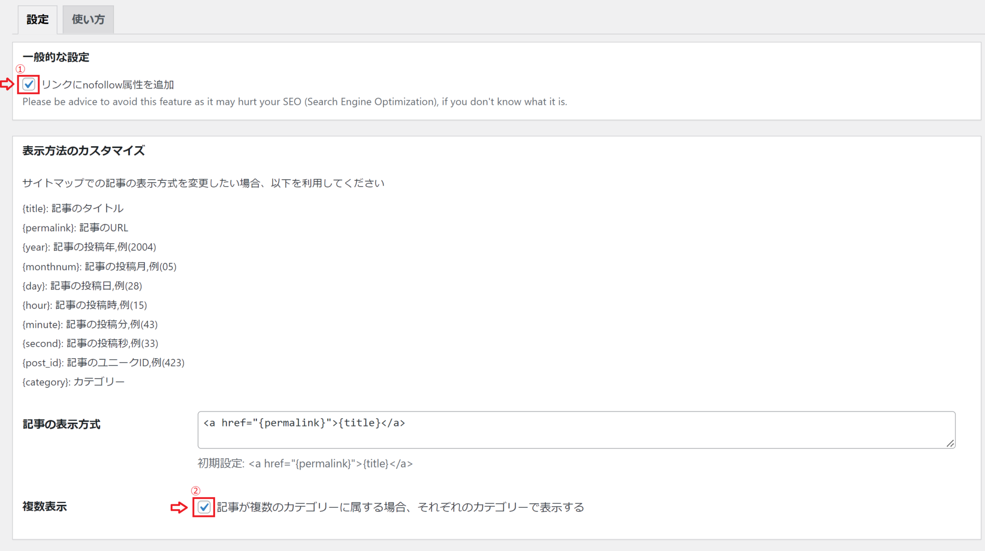The width and height of the screenshot is (985, 551).
Task: Click the リンクにnofollow属性を追加 label text
Action: coord(108,85)
